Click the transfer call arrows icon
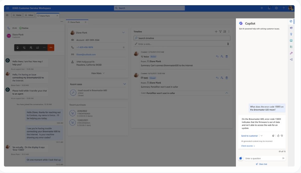301x173 pixels. click(37, 48)
